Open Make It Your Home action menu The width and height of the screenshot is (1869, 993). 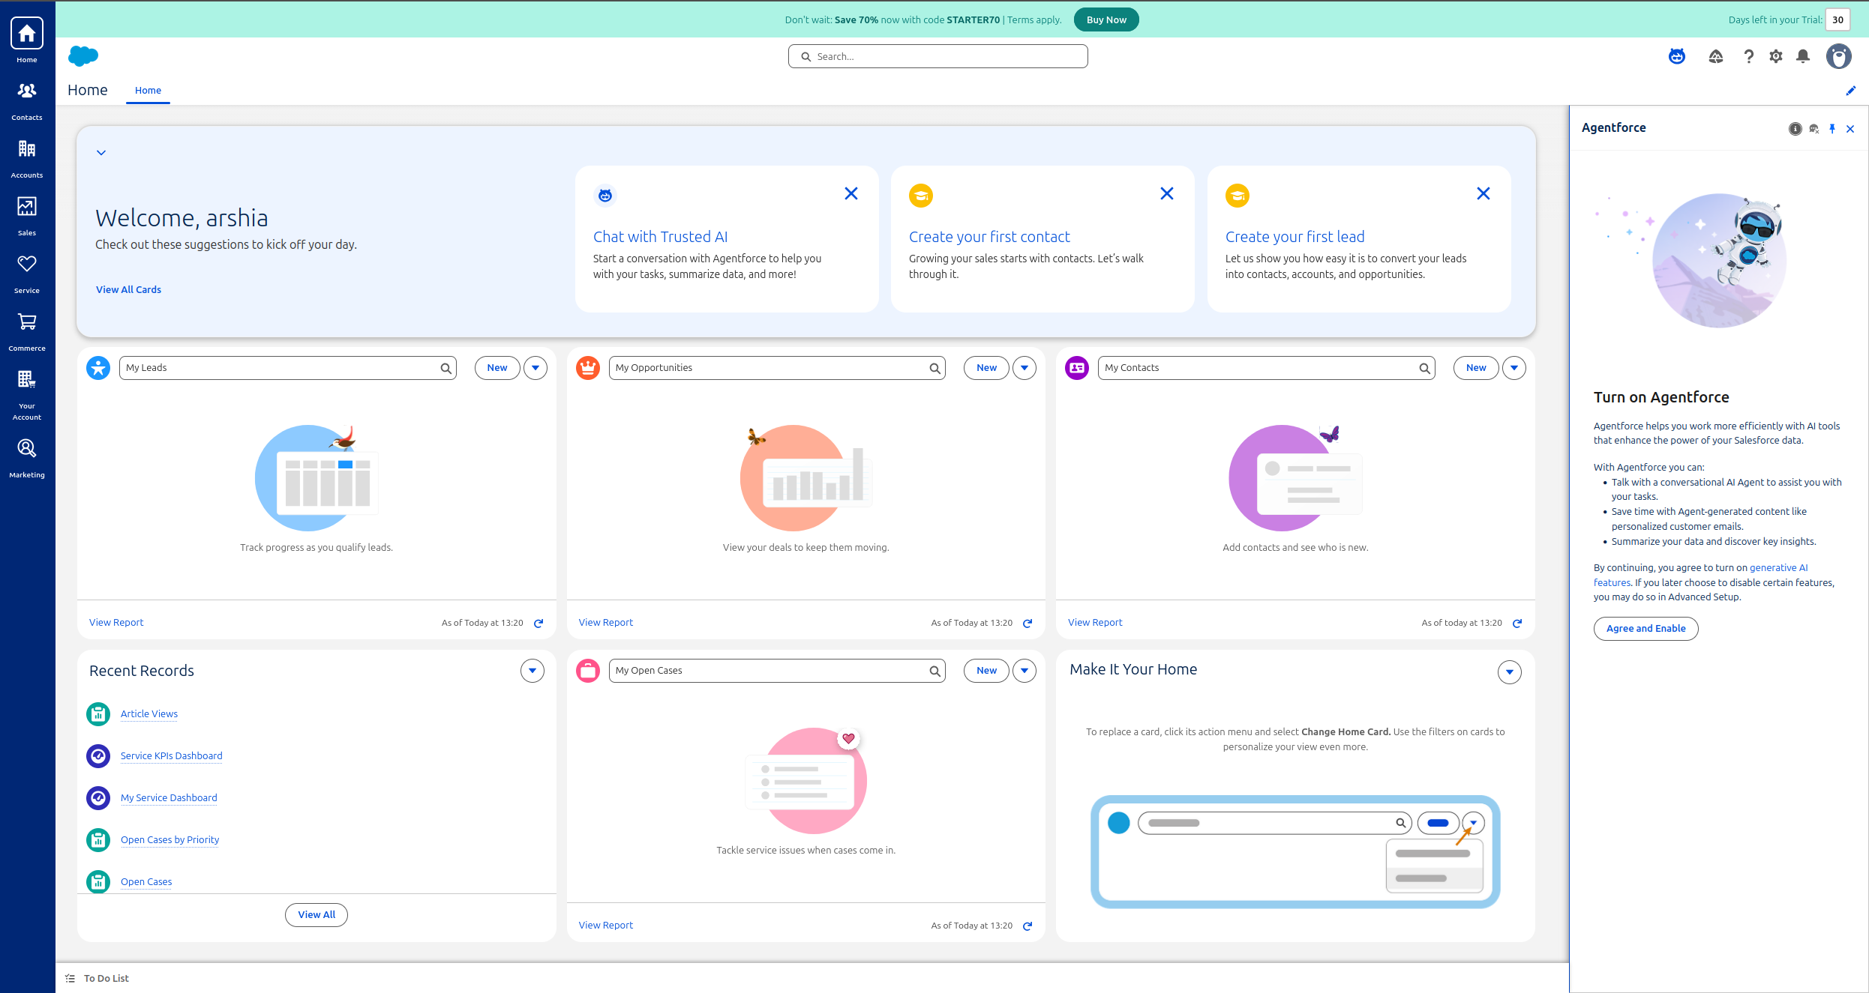click(1510, 672)
